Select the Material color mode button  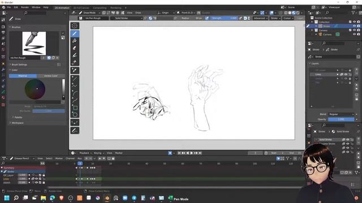pyautogui.click(x=23, y=76)
